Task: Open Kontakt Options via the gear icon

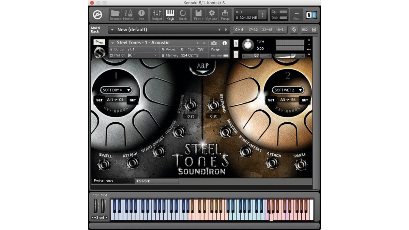Action: pos(211,14)
